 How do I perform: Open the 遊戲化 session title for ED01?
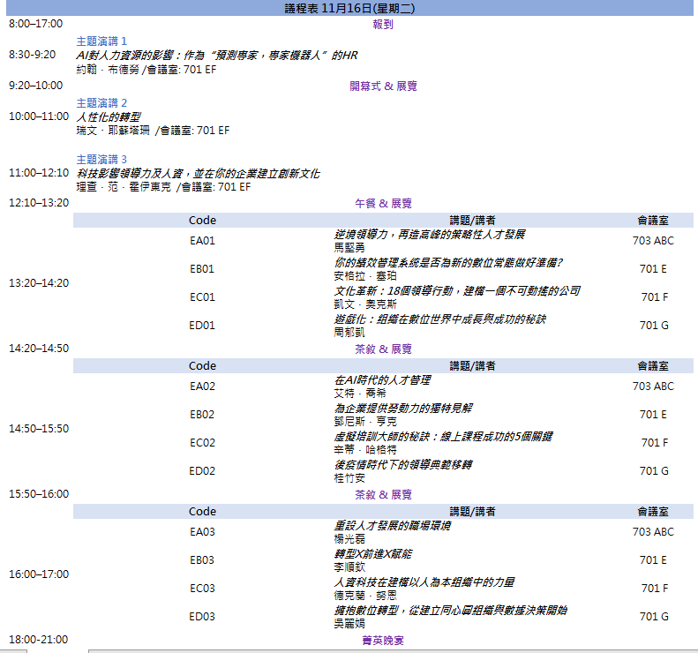coord(439,319)
